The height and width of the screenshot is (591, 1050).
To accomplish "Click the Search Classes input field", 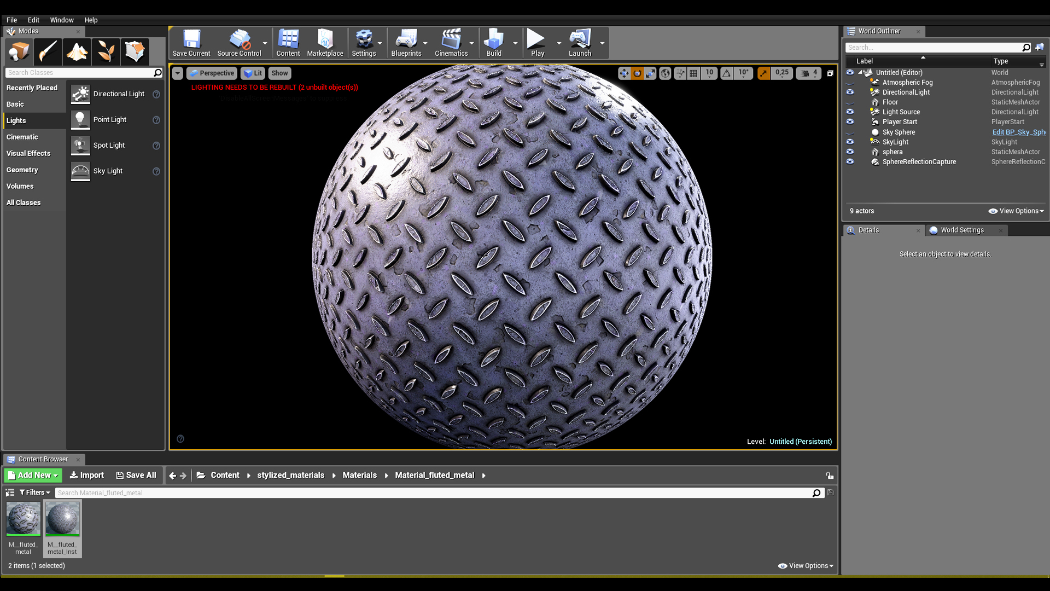I will (x=81, y=72).
